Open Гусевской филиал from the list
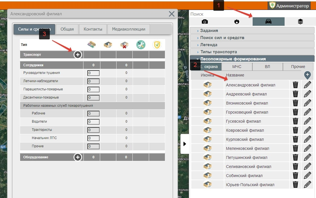 coord(243,121)
